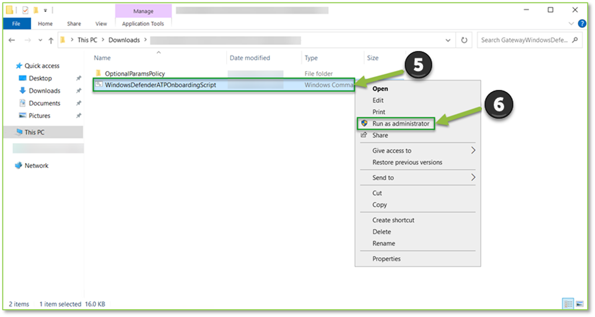Click the Help question mark icon
The image size is (595, 317).
tap(582, 23)
